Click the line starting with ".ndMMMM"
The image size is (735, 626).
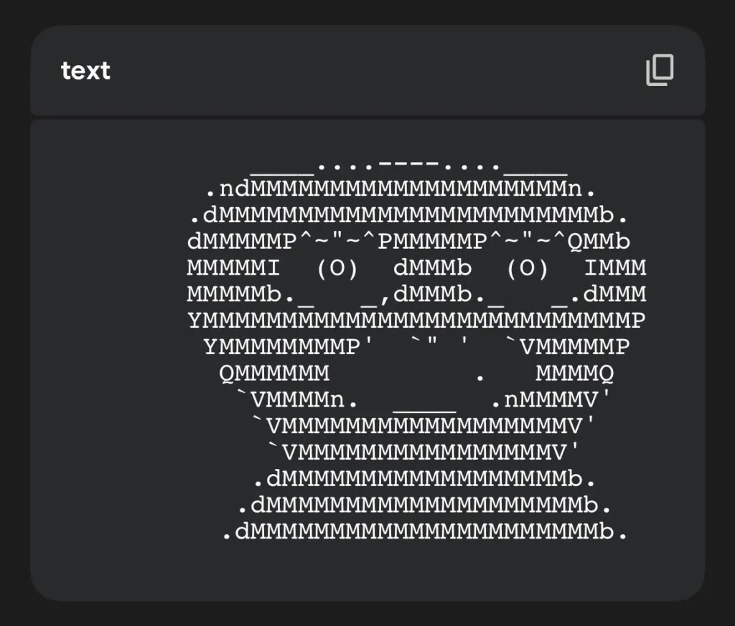[401, 189]
